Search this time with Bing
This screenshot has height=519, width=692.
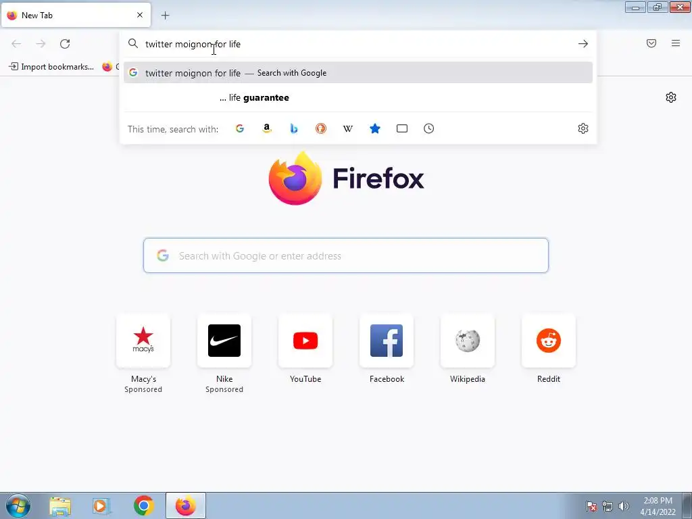click(x=294, y=128)
